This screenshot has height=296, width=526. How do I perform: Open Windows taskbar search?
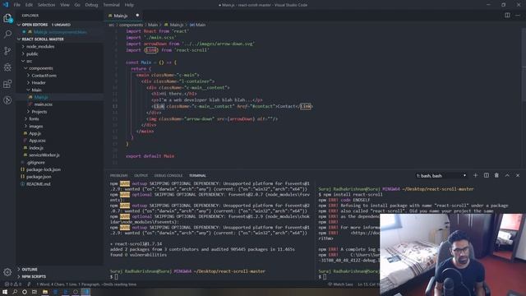[x=15, y=292]
